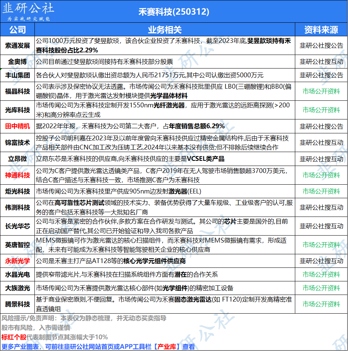Select company cell 水晶光电
The height and width of the screenshot is (351, 348).
coord(18,274)
